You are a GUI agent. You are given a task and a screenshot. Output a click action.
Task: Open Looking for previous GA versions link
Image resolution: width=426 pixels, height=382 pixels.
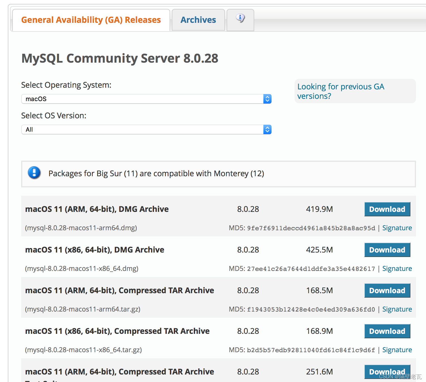click(x=341, y=91)
